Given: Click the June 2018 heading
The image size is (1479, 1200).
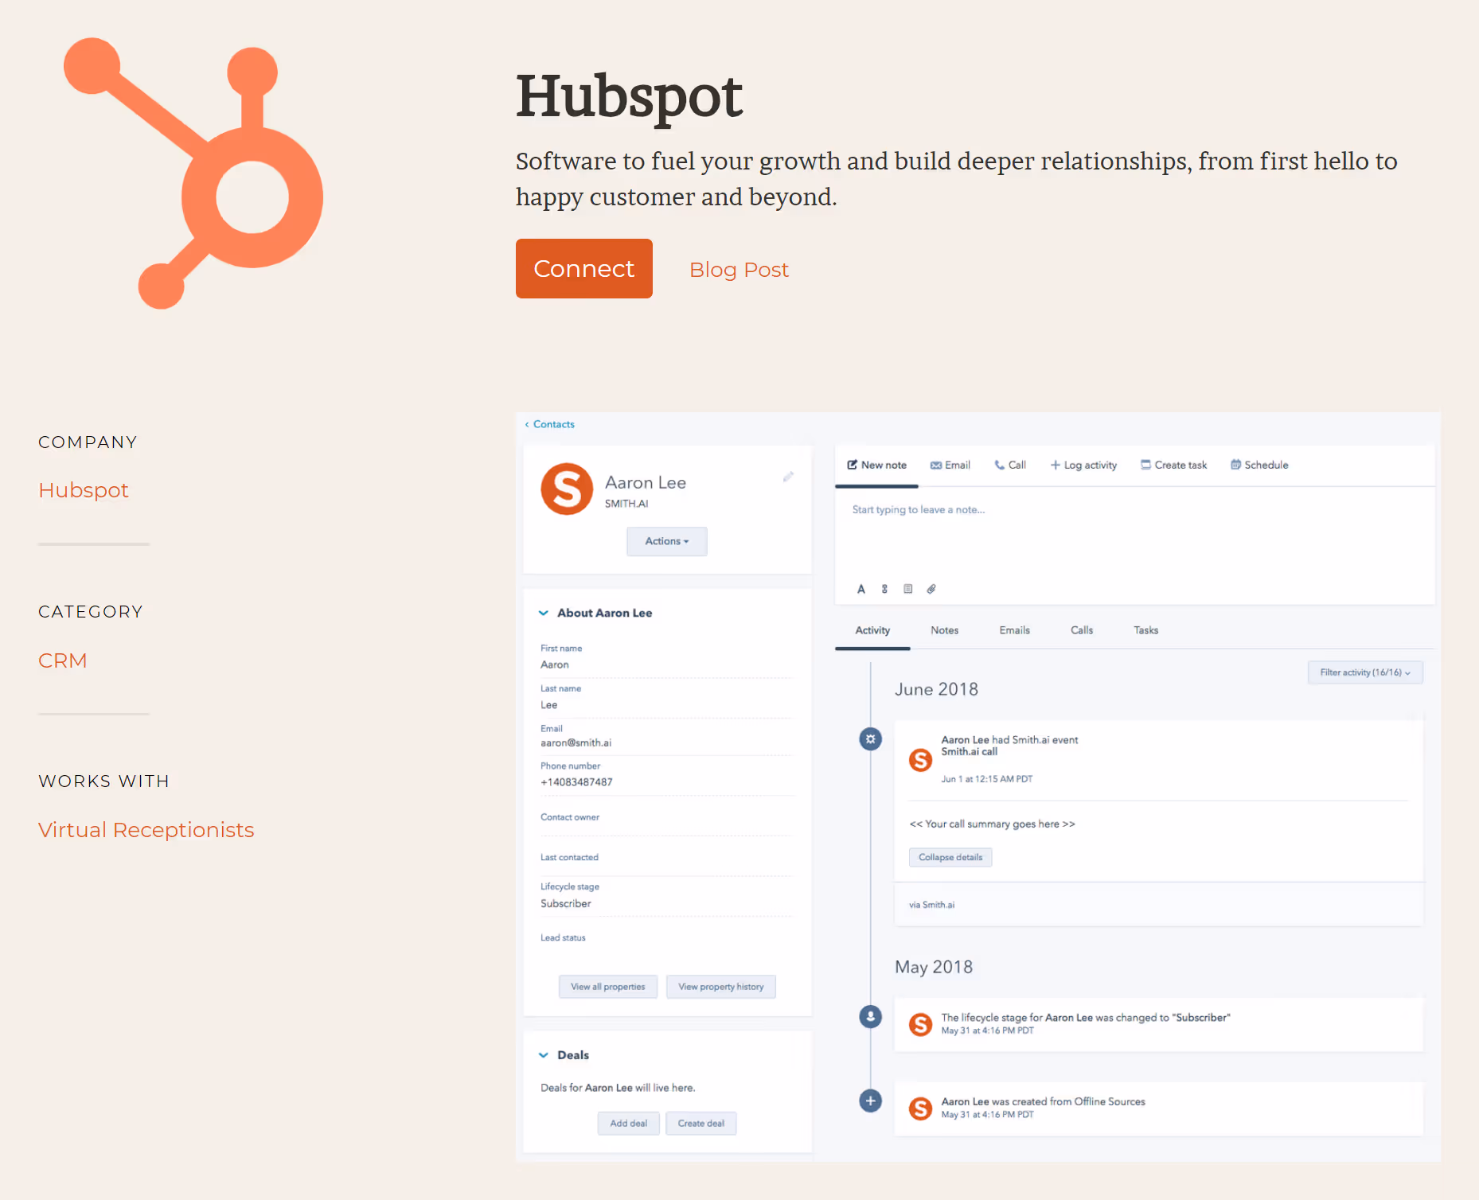Looking at the screenshot, I should [936, 689].
